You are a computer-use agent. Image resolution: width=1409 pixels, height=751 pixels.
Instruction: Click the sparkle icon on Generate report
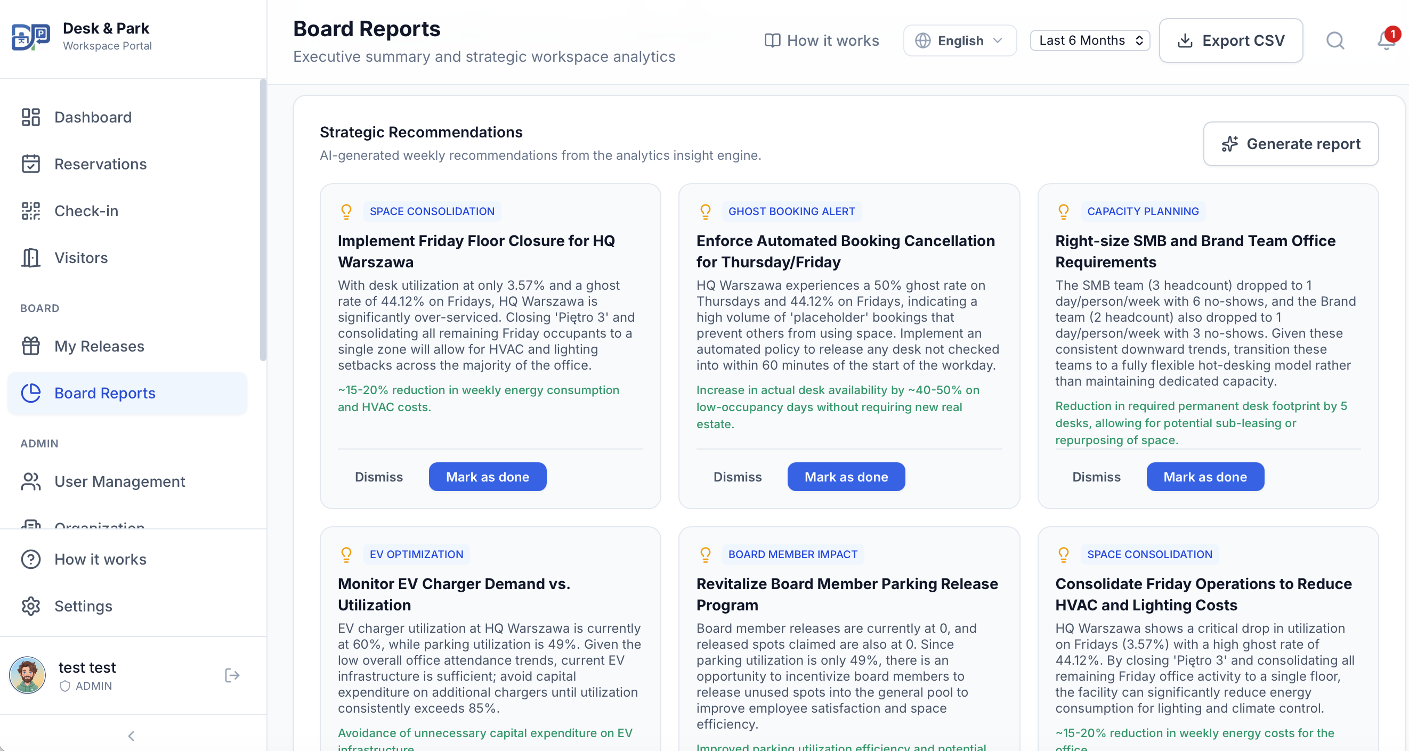point(1229,144)
